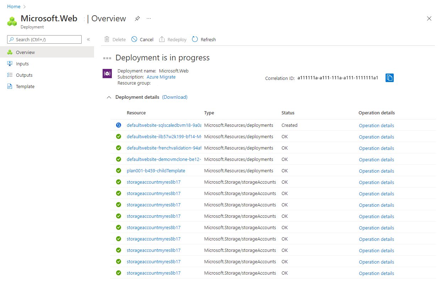Screen dimensions: 442x281
Task: Collapse the left sidebar with the double chevron
Action: point(88,39)
